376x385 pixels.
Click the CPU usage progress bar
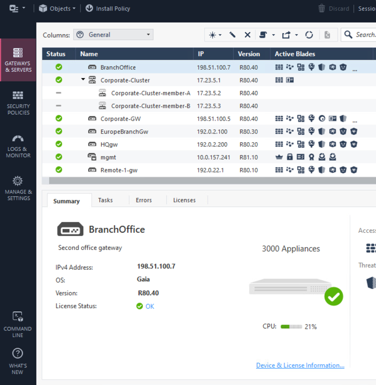291,326
